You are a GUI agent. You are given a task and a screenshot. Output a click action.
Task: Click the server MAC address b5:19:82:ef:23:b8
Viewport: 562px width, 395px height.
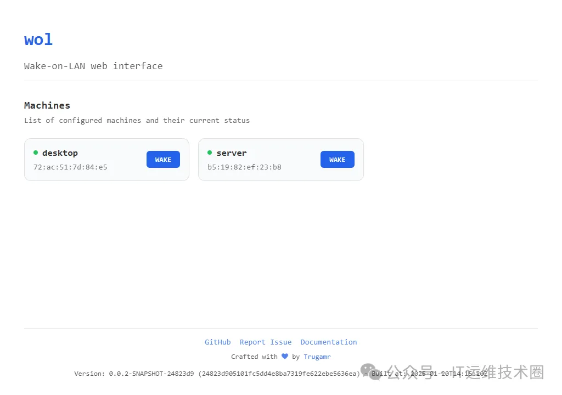point(244,167)
